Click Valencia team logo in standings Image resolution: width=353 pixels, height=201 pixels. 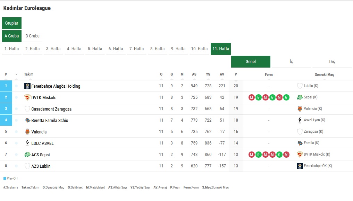tap(27, 132)
